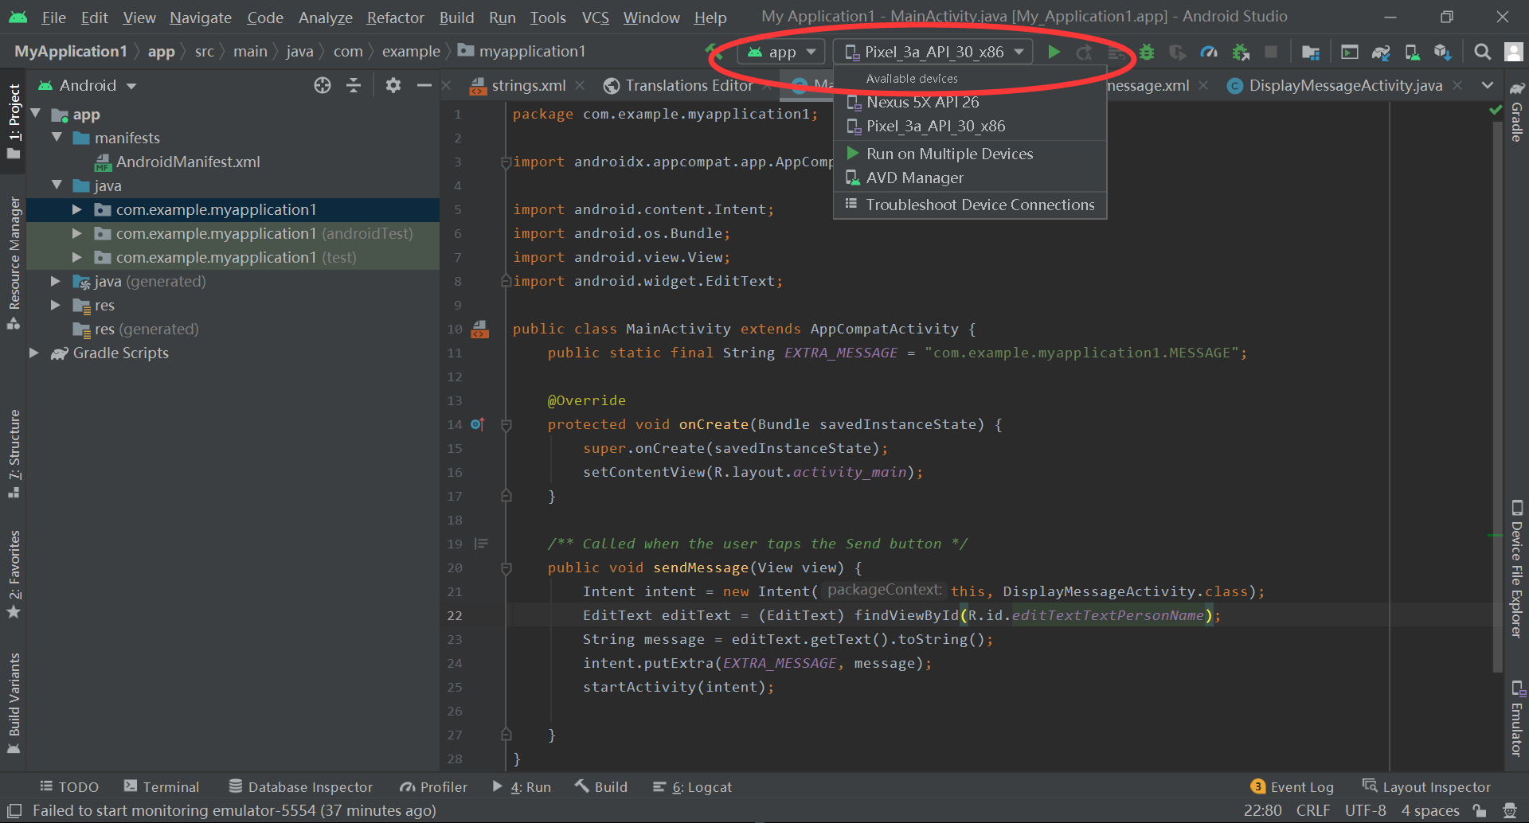Click the user account avatar icon
Viewport: 1529px width, 823px height.
point(1513,52)
